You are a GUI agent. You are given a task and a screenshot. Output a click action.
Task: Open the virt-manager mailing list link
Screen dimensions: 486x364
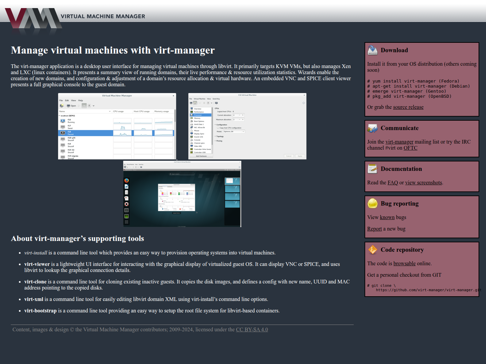(399, 142)
